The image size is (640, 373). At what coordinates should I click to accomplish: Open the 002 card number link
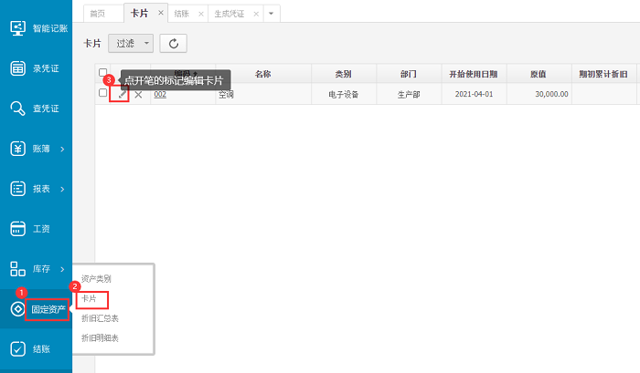160,94
